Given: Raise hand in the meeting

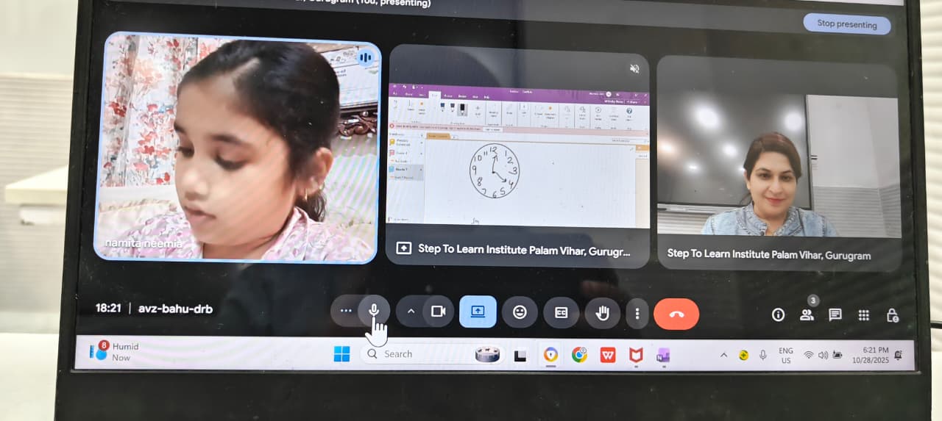Looking at the screenshot, I should 603,313.
